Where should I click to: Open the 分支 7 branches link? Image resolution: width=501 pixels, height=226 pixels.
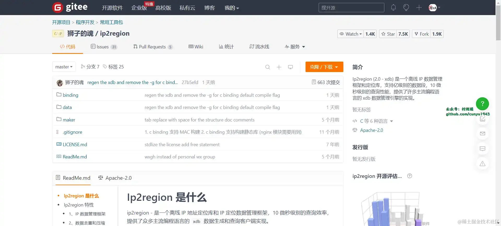click(90, 67)
